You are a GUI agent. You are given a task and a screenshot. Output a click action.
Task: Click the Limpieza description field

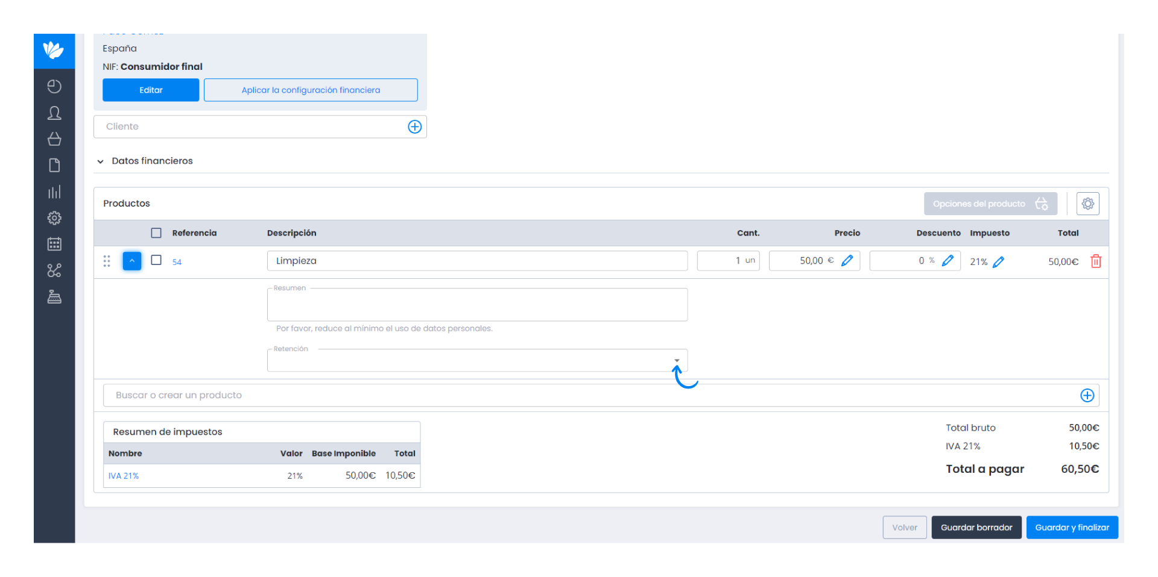pos(477,261)
